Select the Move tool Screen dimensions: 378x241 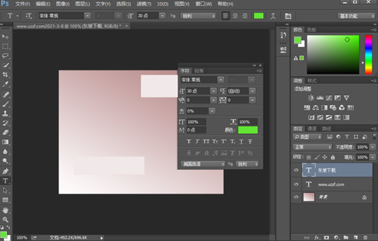coord(5,37)
